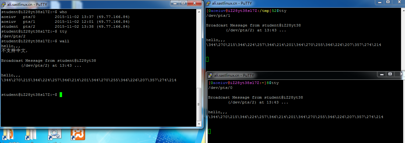The height and width of the screenshot is (143, 405).
Task: Maximize the student@ PuTTY window
Action: coord(183,3)
